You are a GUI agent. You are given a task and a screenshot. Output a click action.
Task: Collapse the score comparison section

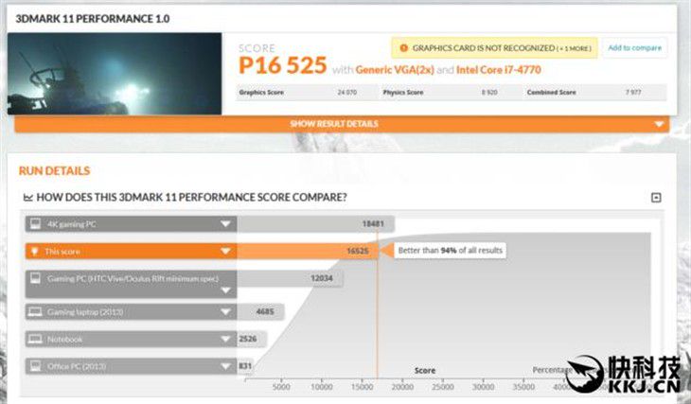point(656,198)
